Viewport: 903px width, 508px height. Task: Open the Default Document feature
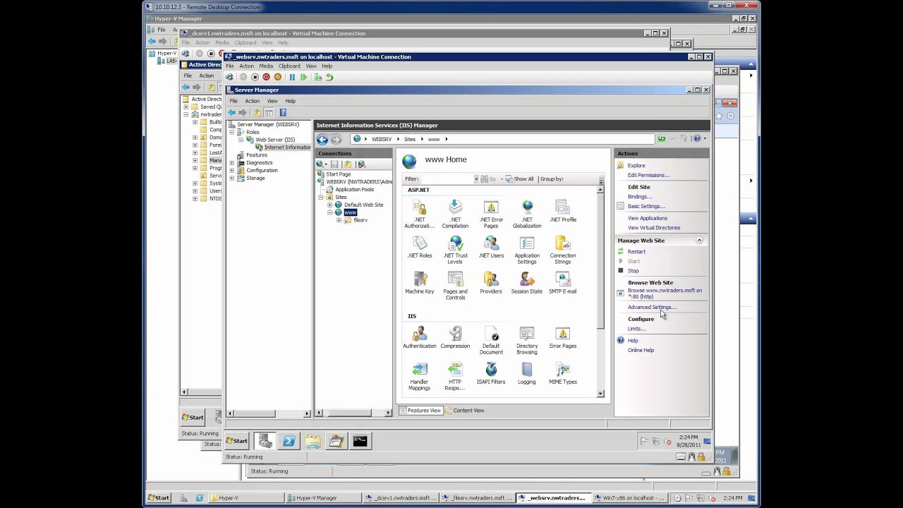(x=491, y=340)
